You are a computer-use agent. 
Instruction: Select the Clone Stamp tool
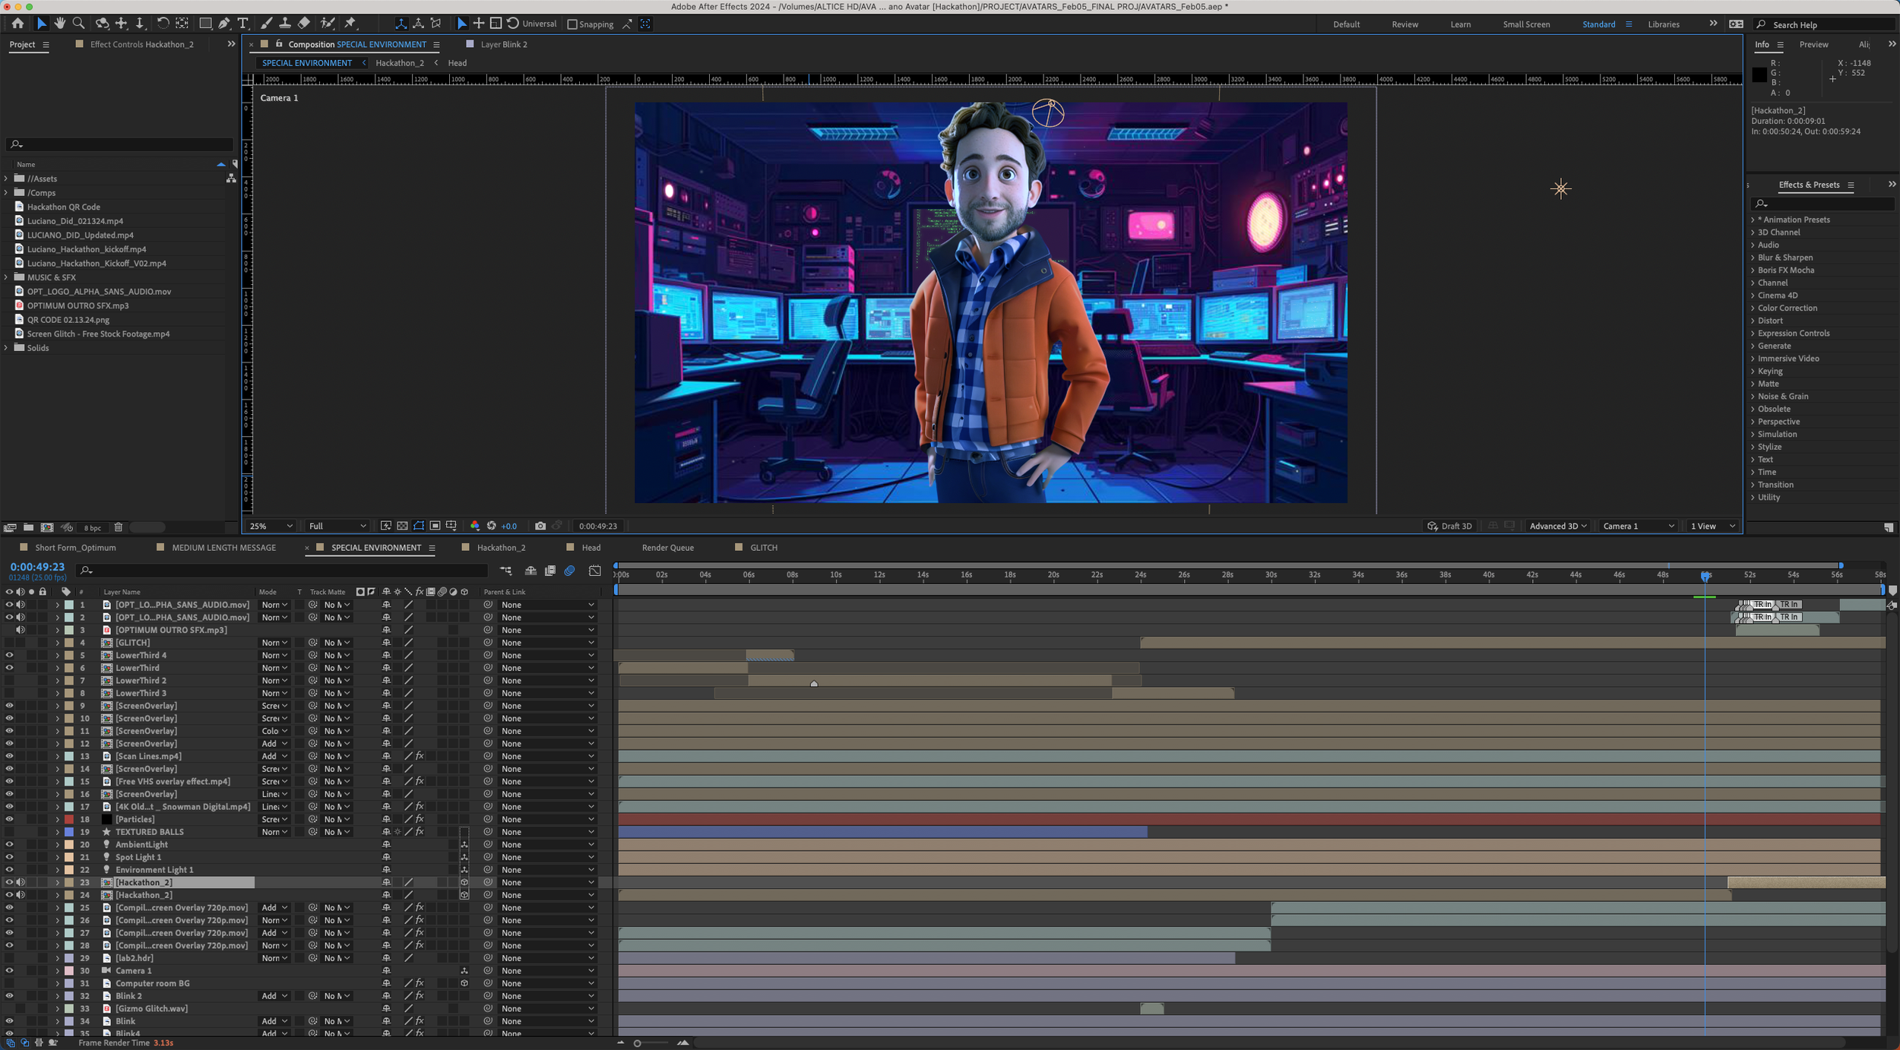[284, 24]
